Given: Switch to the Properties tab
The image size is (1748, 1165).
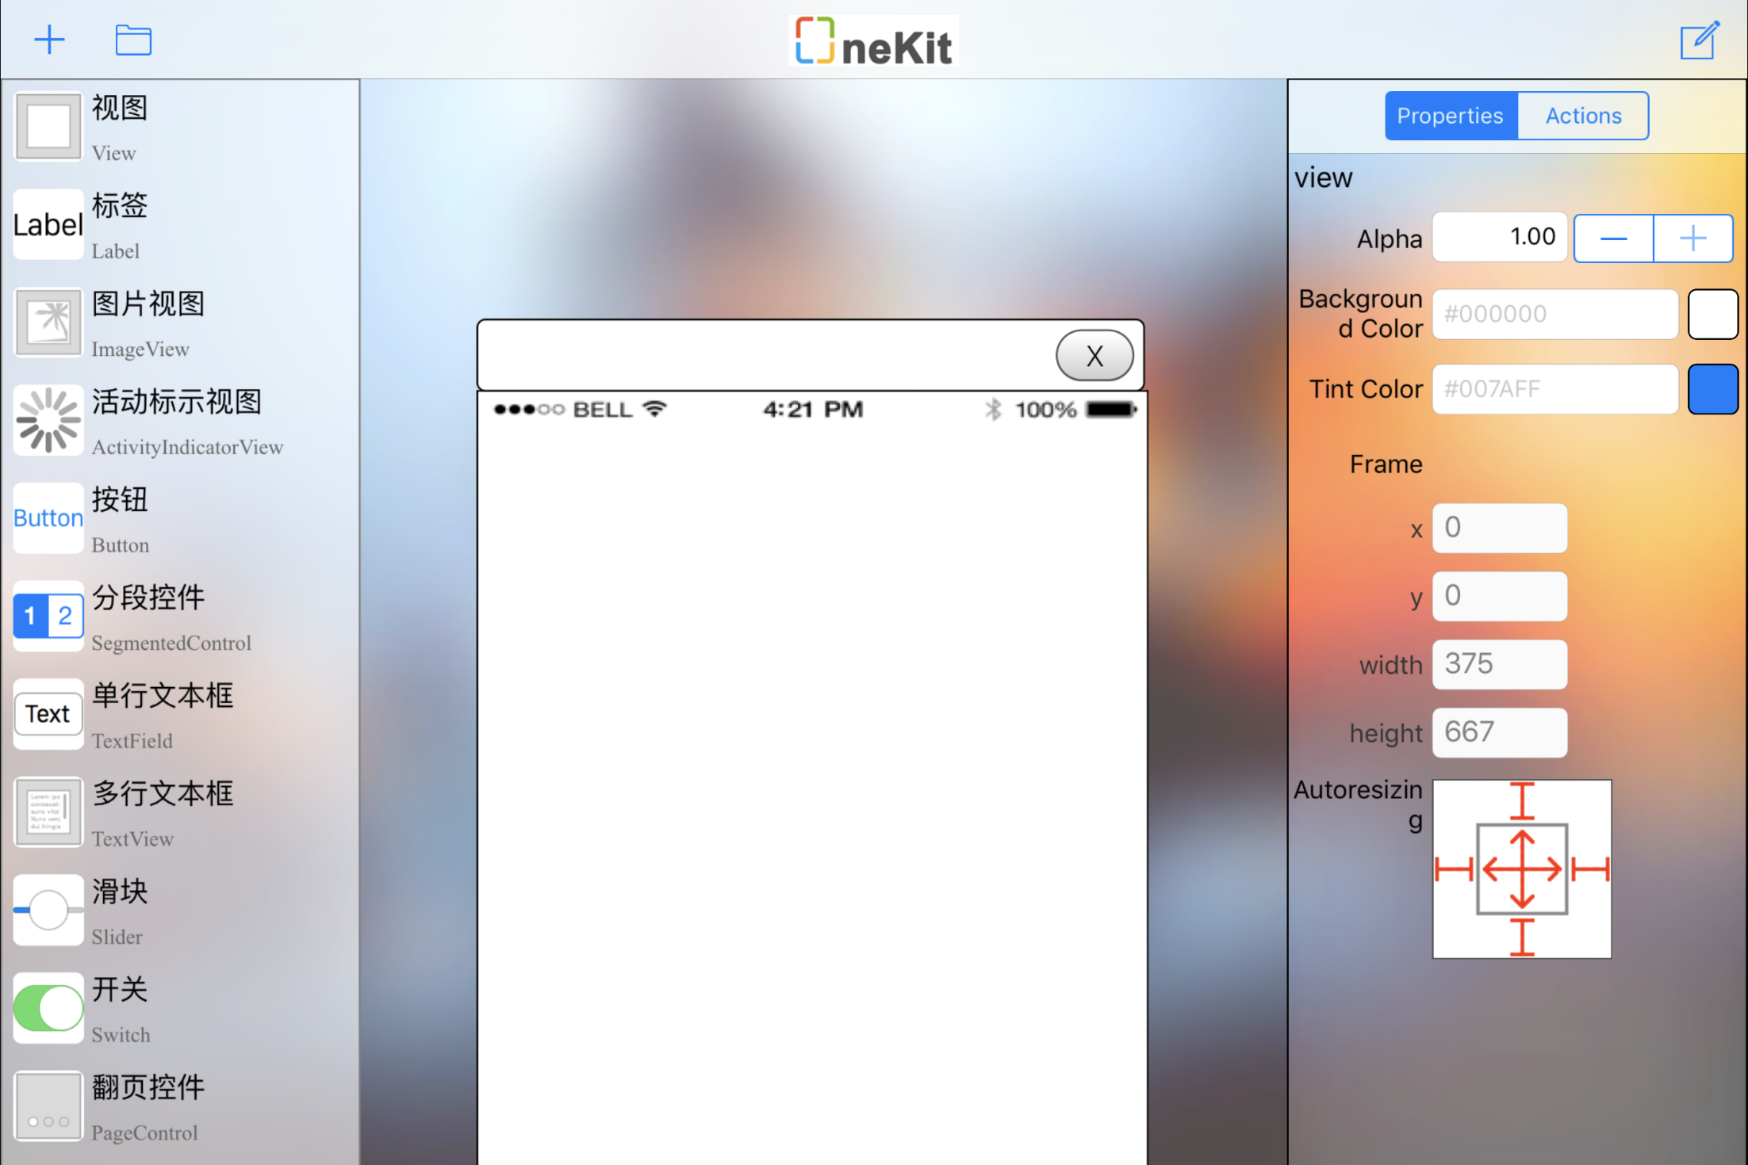Looking at the screenshot, I should [1451, 116].
